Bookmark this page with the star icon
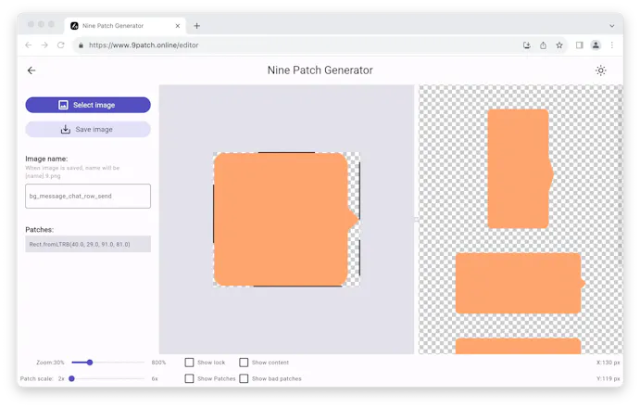The image size is (640, 408). 559,45
